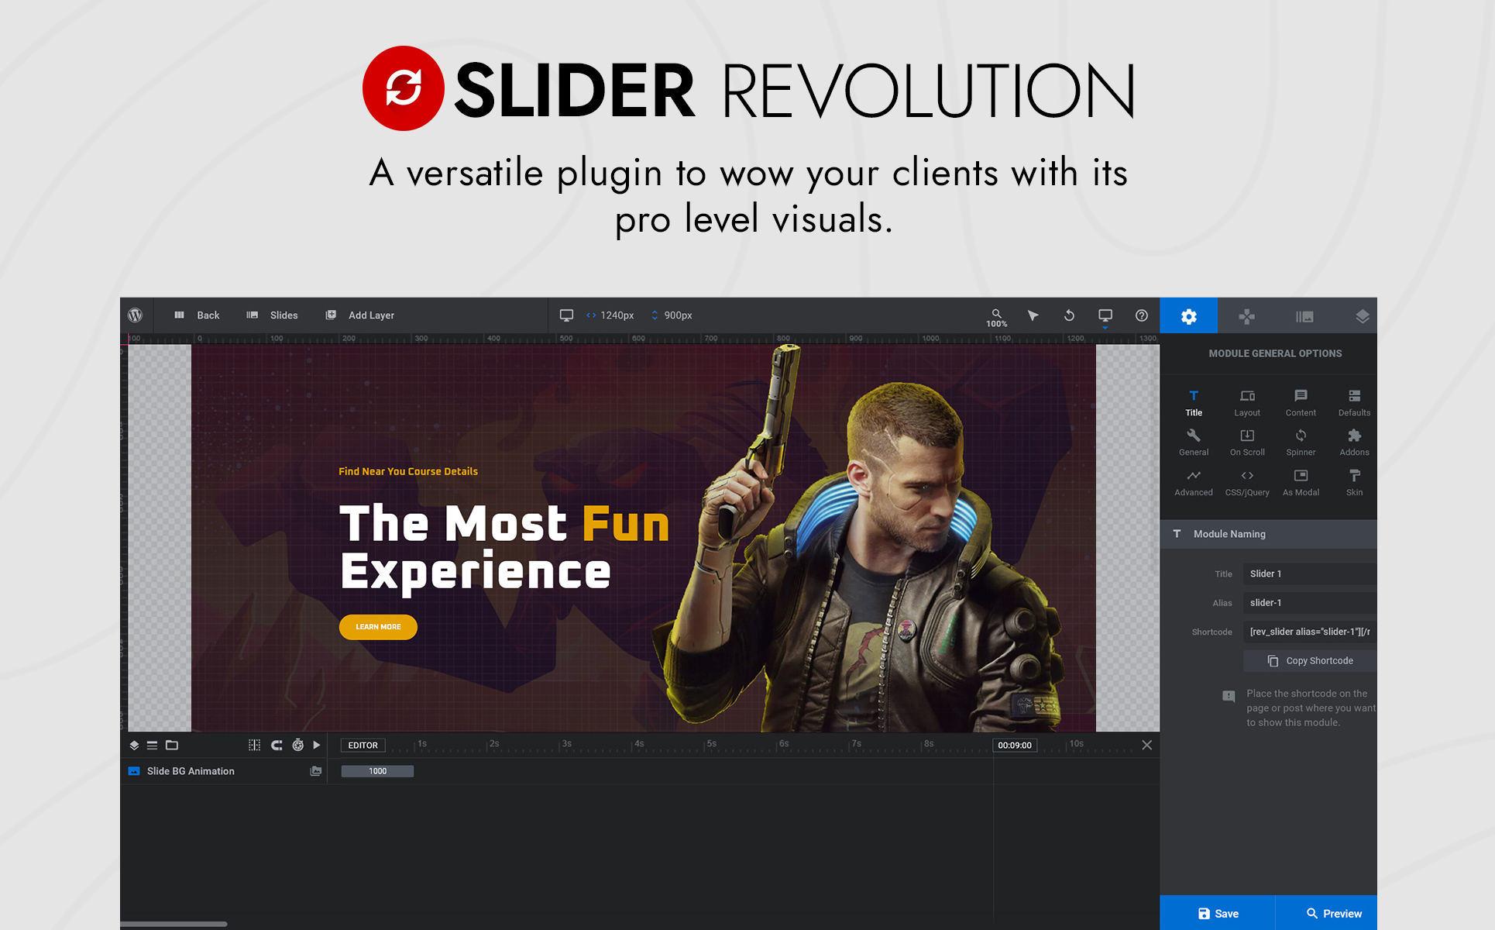Open the Navigation options tab icon
1495x930 pixels.
[1246, 316]
